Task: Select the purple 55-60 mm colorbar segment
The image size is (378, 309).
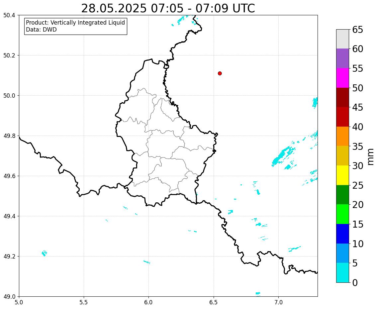Action: tap(342, 58)
